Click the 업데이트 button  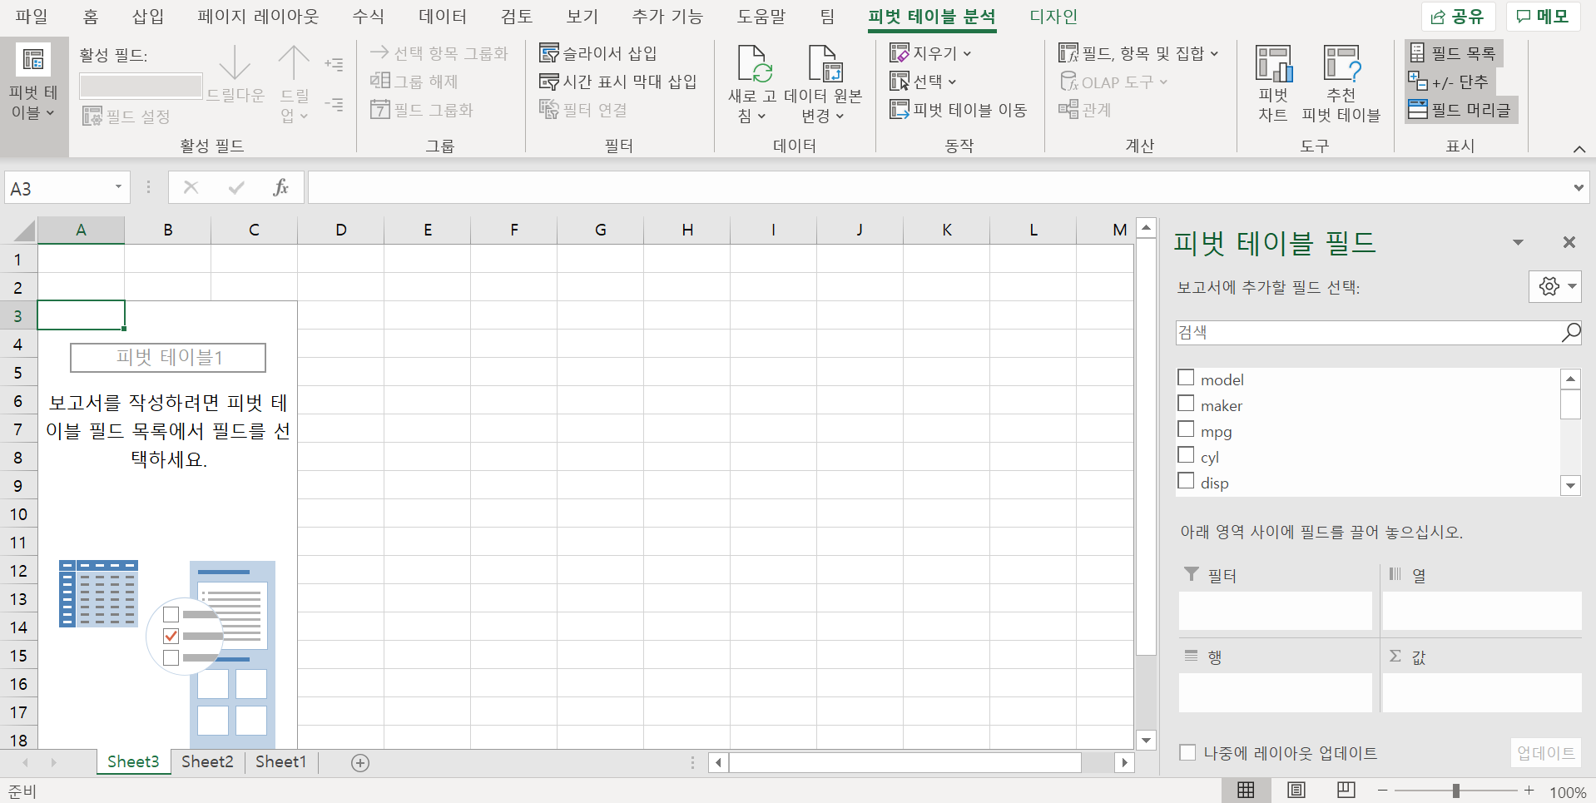coord(1545,753)
